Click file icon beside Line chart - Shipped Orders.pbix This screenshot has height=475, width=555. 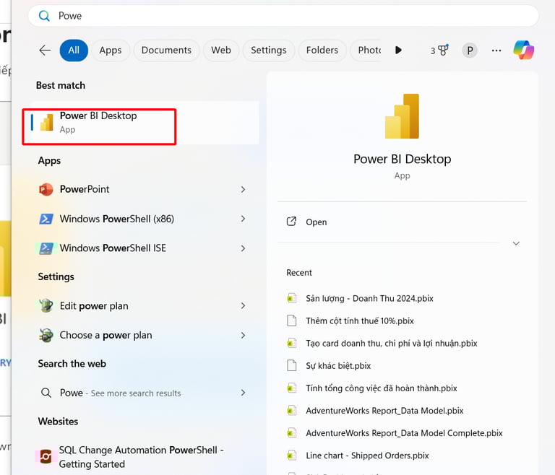[292, 456]
